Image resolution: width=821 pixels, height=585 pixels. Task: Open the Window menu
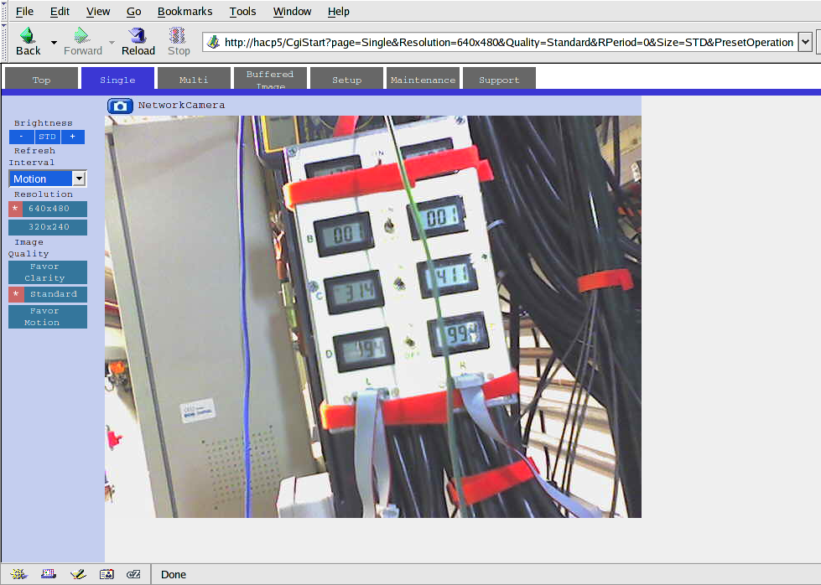[x=292, y=12]
